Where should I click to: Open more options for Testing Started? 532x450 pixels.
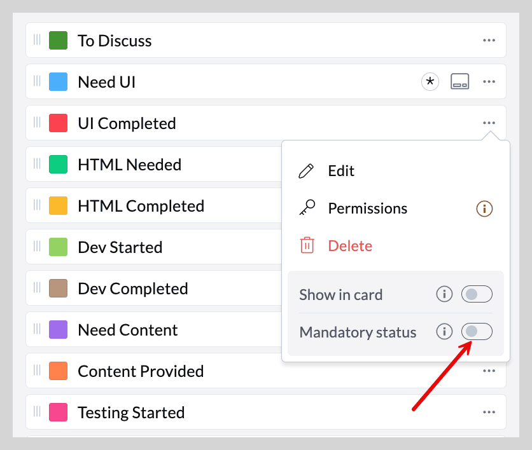489,412
